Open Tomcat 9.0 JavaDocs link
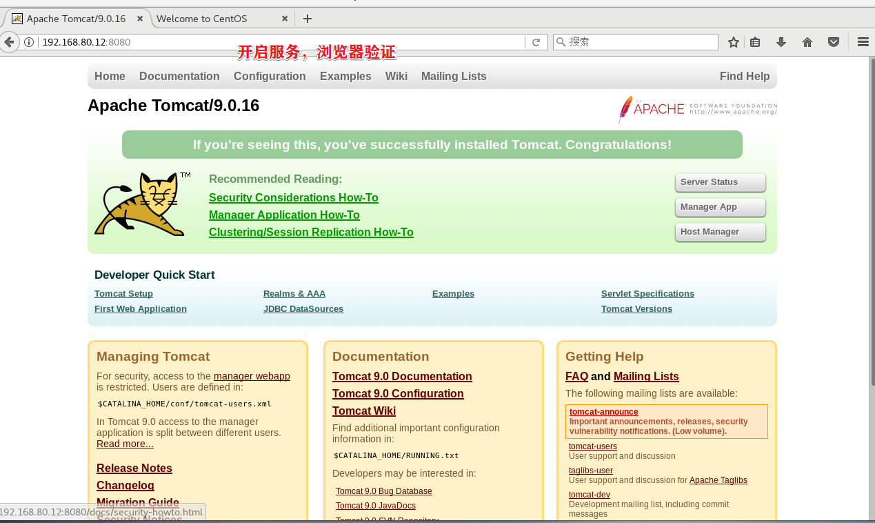This screenshot has width=875, height=523. tap(376, 506)
